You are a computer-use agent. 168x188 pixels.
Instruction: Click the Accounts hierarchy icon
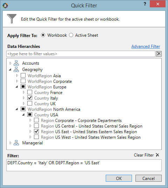[x=16, y=63]
